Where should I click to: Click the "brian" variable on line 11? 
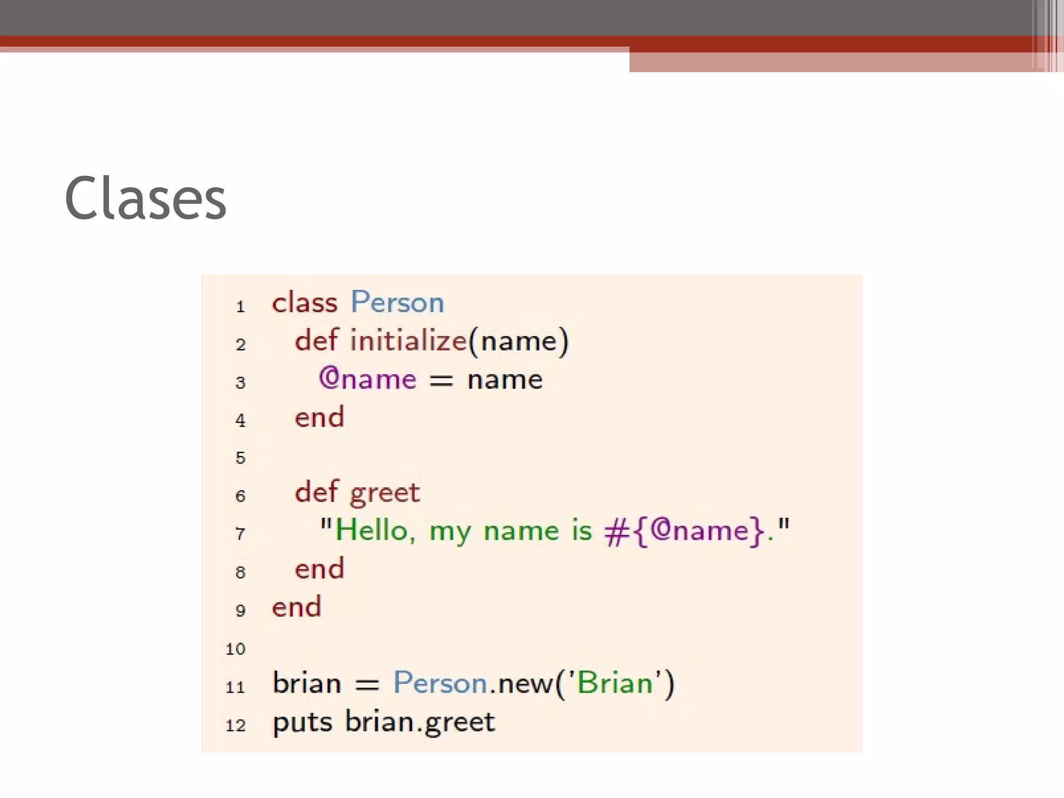[307, 683]
